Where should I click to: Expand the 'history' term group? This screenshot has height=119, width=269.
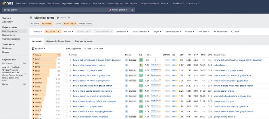(x=34, y=55)
